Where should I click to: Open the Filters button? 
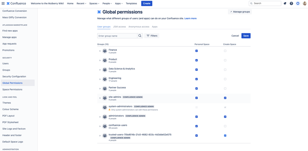click(152, 36)
